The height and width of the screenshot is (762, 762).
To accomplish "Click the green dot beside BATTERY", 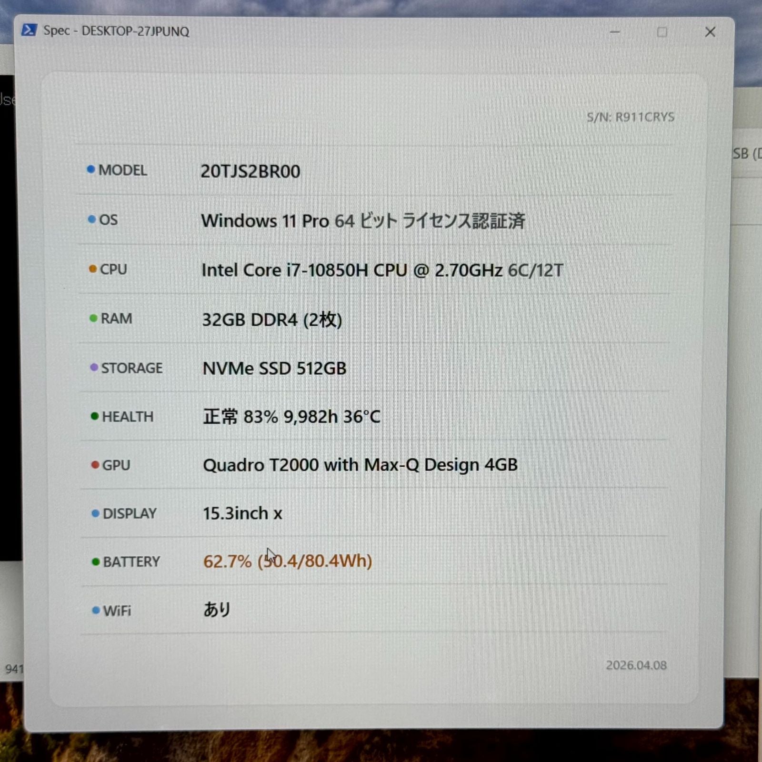I will click(x=96, y=562).
